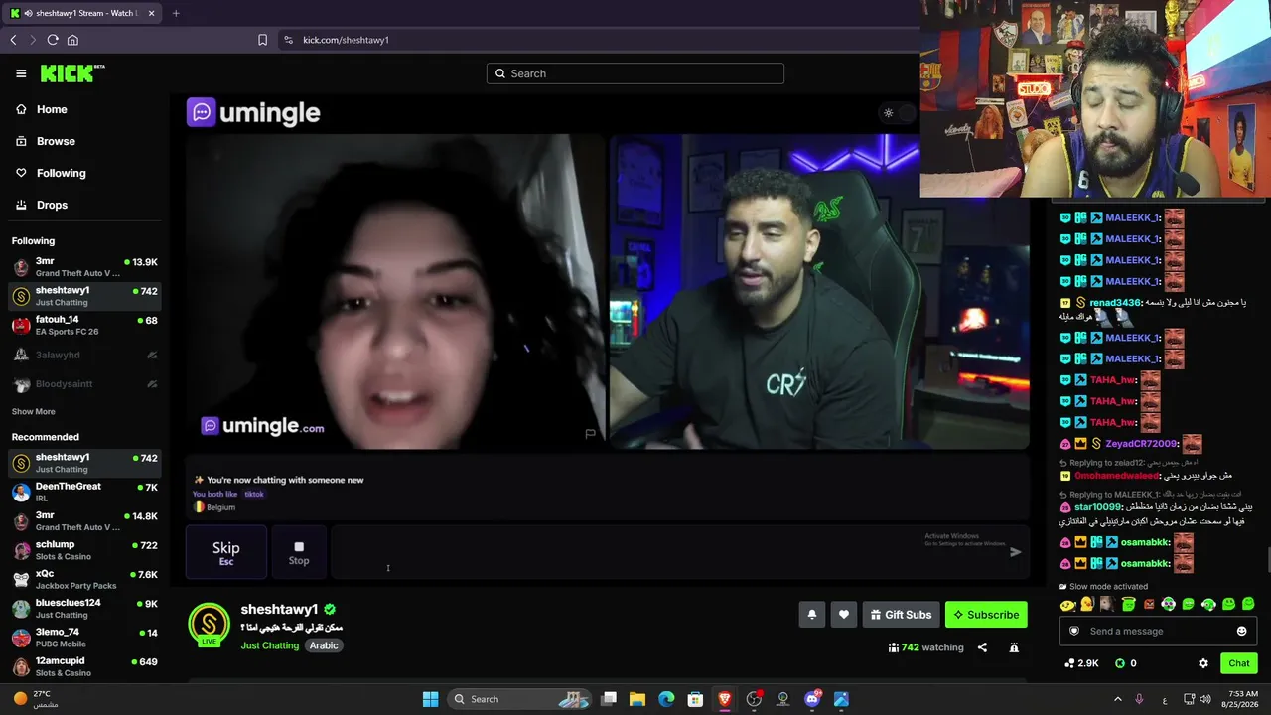Click the Gift Subs button

pos(901,615)
